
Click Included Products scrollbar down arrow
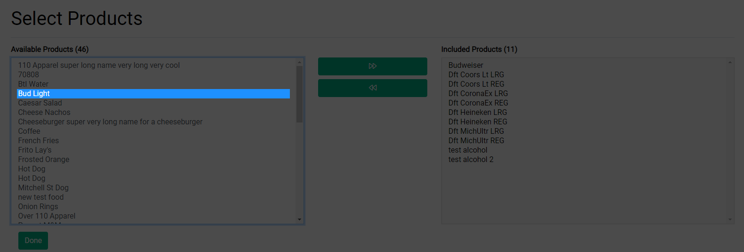click(x=730, y=219)
